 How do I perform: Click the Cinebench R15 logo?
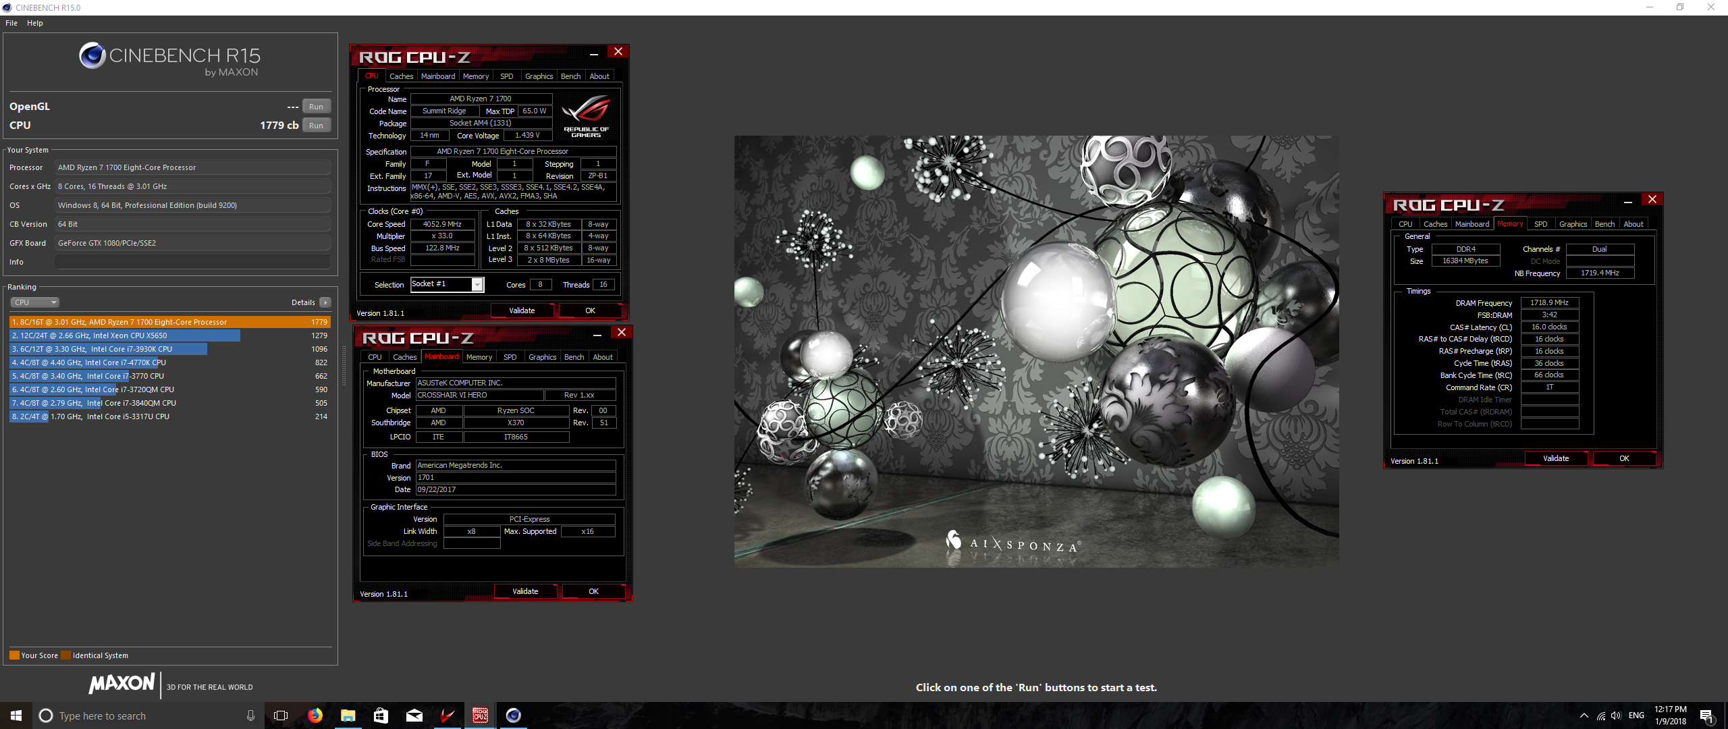point(169,59)
